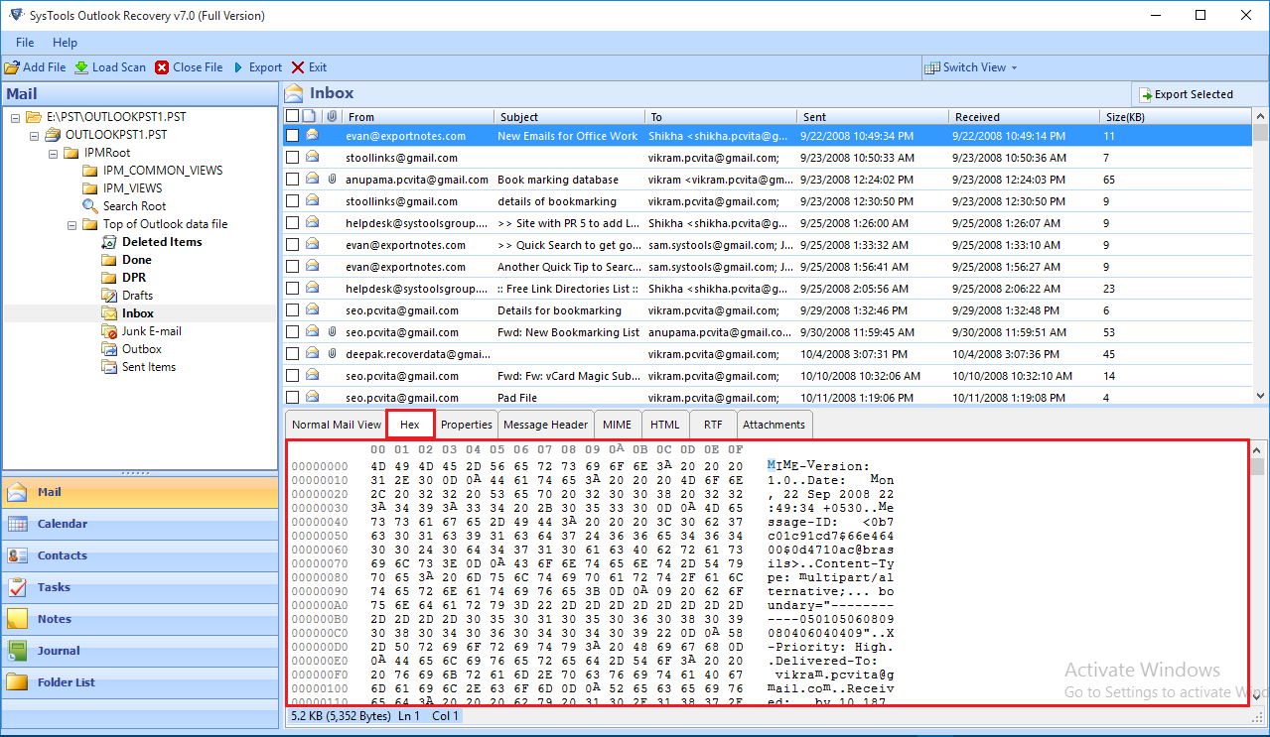1270x737 pixels.
Task: Click the attachment paperclip column header
Action: click(x=333, y=117)
